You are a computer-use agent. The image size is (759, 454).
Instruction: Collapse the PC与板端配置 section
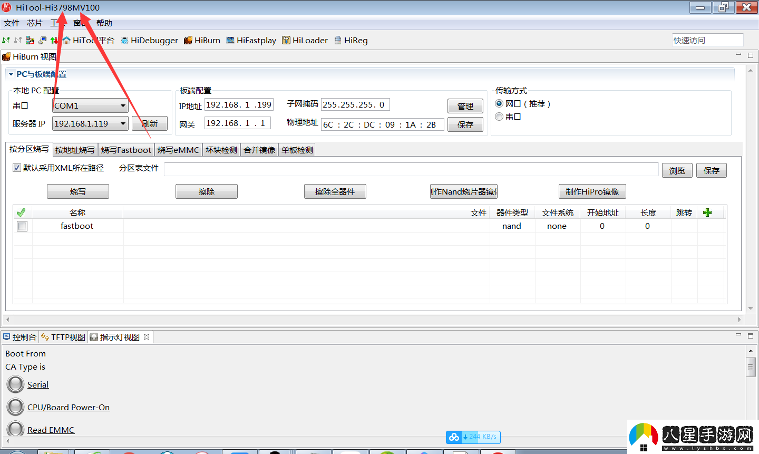10,74
